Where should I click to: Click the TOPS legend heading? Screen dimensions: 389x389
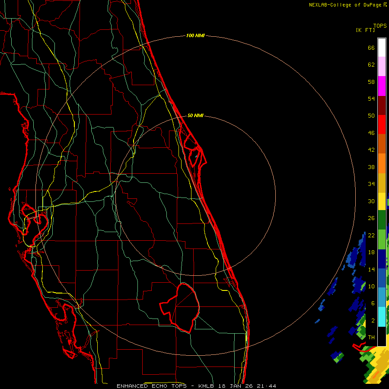(x=380, y=26)
